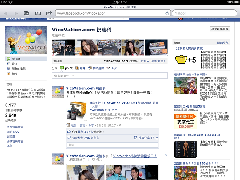
Task: Tap the Safari back arrow
Action: pos(6,13)
